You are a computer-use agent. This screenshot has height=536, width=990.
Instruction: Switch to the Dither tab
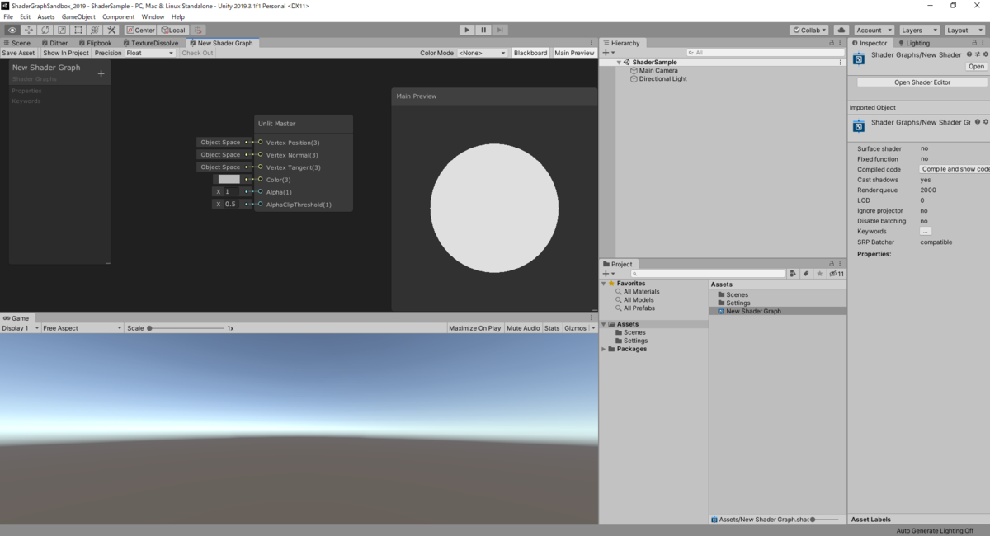[54, 43]
